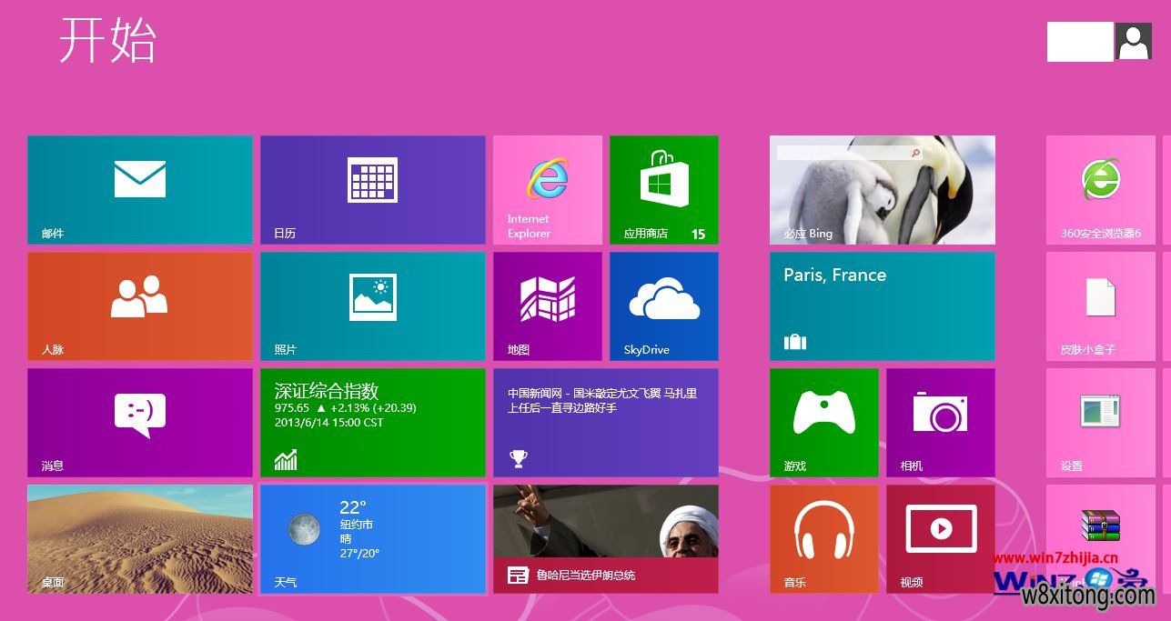1171x621 pixels.
Task: Open the 日历 (Calendar) app
Action: coord(373,189)
